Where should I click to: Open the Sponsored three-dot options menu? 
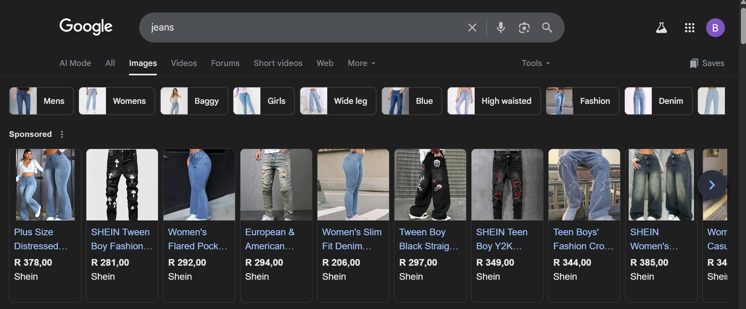(x=62, y=134)
